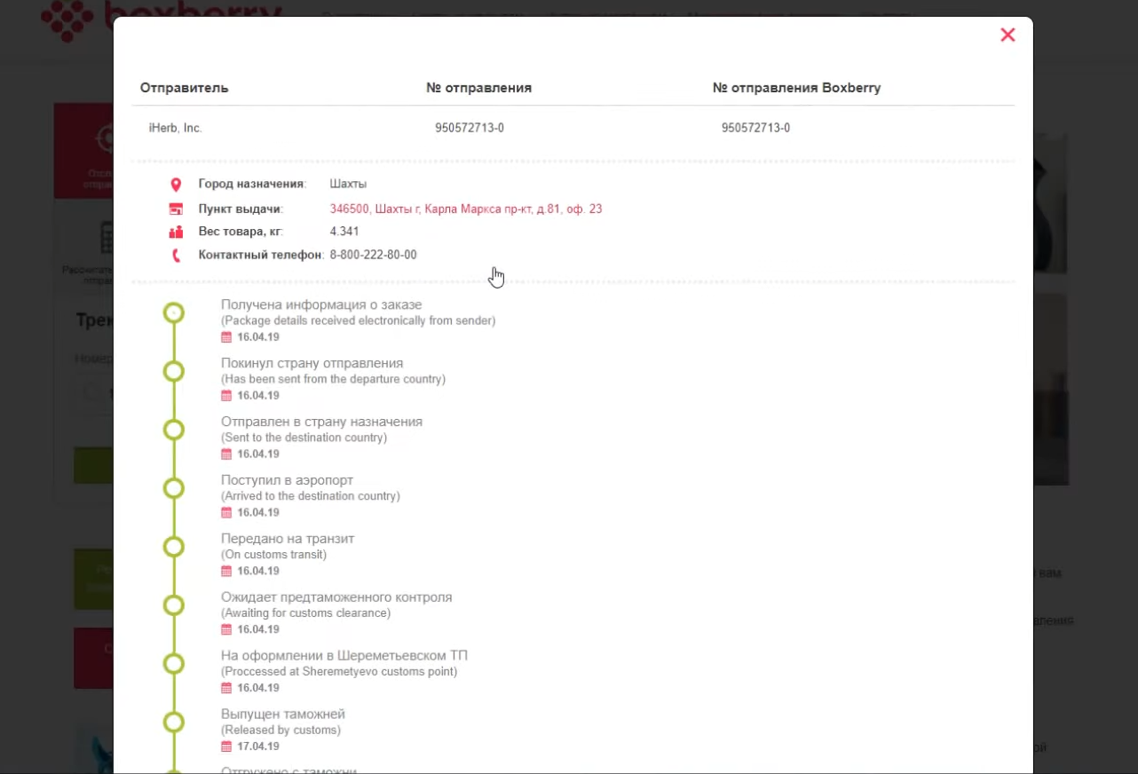Image resolution: width=1138 pixels, height=774 pixels.
Task: Click timeline circle for Выпущен таможней
Action: [x=174, y=723]
